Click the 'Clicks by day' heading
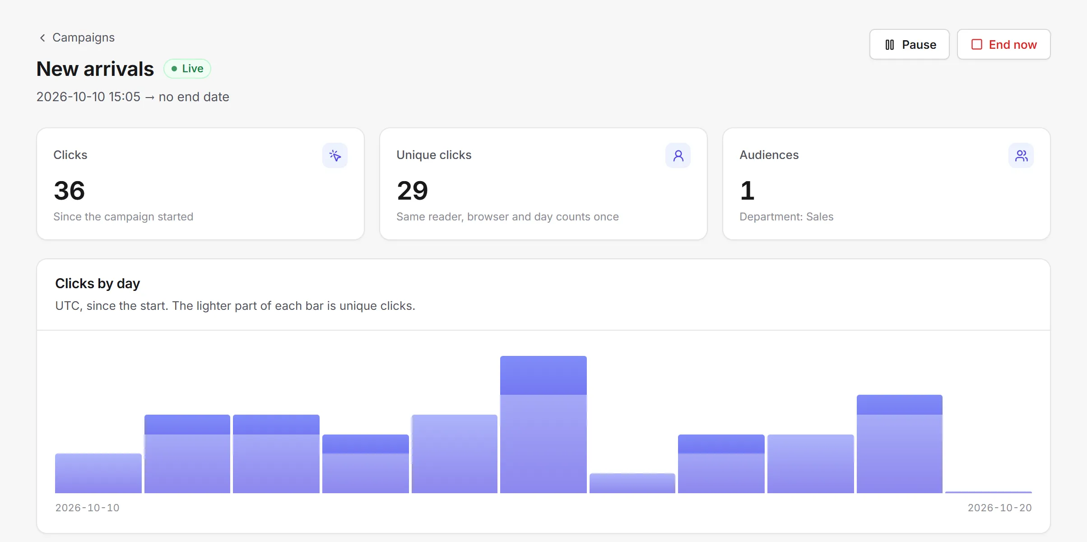 click(x=98, y=283)
